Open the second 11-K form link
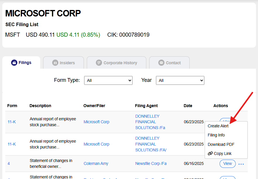The width and height of the screenshot is (258, 179). point(12,144)
